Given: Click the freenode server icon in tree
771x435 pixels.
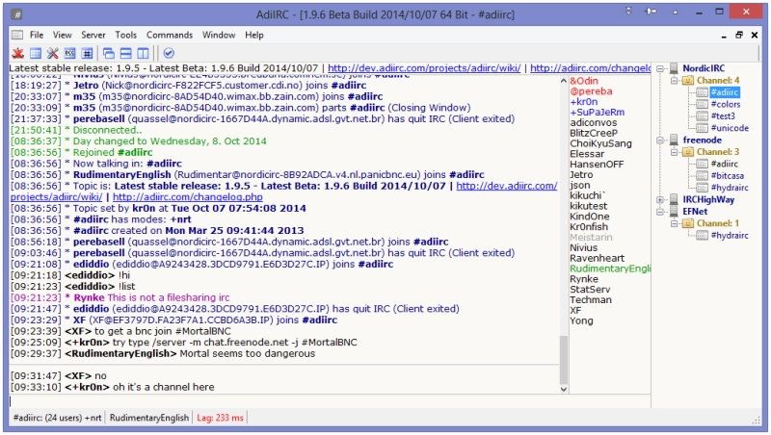Looking at the screenshot, I should click(x=674, y=140).
